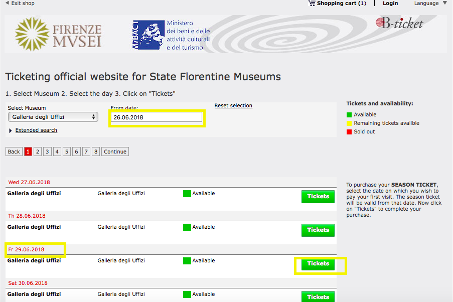The height and width of the screenshot is (302, 453).
Task: Click the date heading Fr 29.06.2018
Action: [26, 249]
